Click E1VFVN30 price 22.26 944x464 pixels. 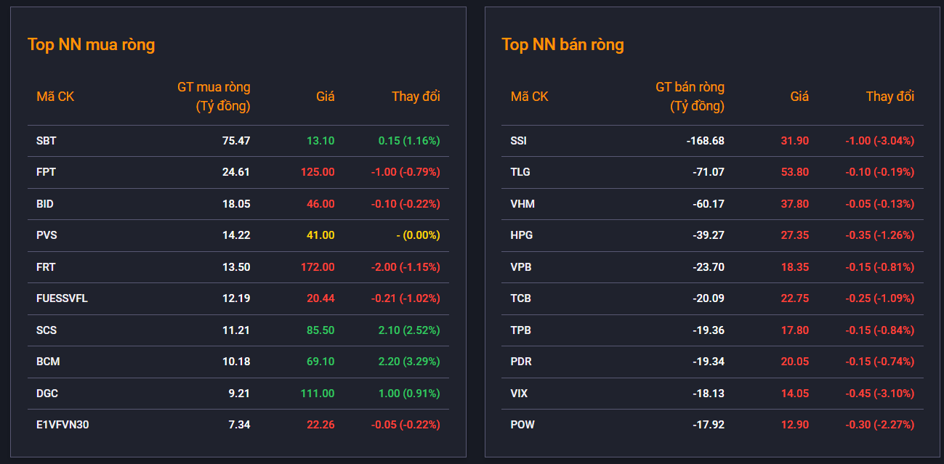point(320,425)
